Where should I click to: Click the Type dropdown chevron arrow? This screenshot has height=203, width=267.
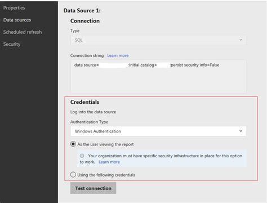coord(241,40)
